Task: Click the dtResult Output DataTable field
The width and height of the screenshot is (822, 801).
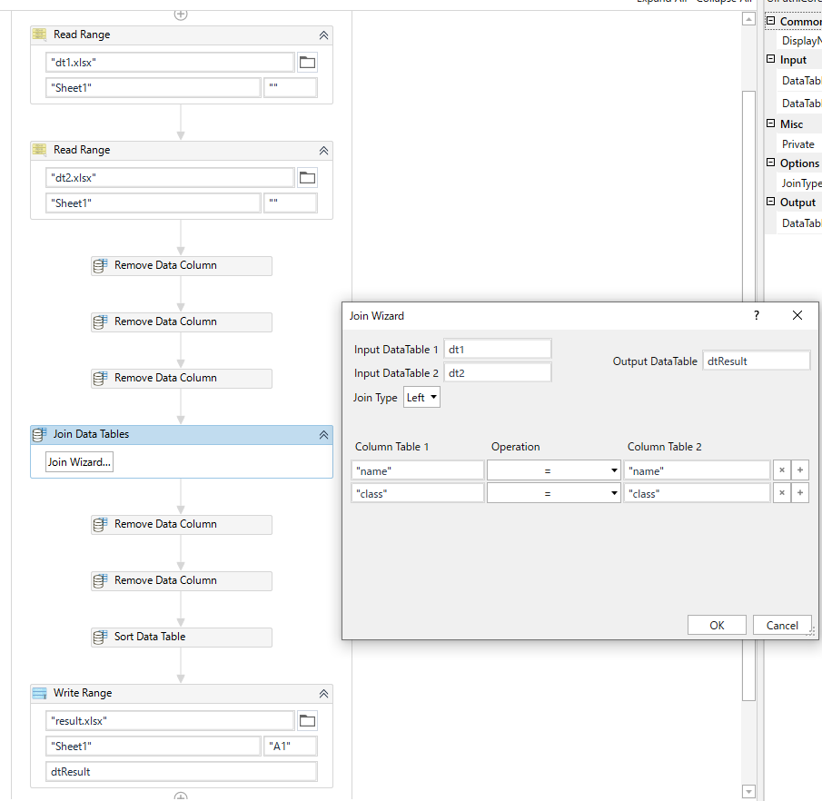Action: 756,361
